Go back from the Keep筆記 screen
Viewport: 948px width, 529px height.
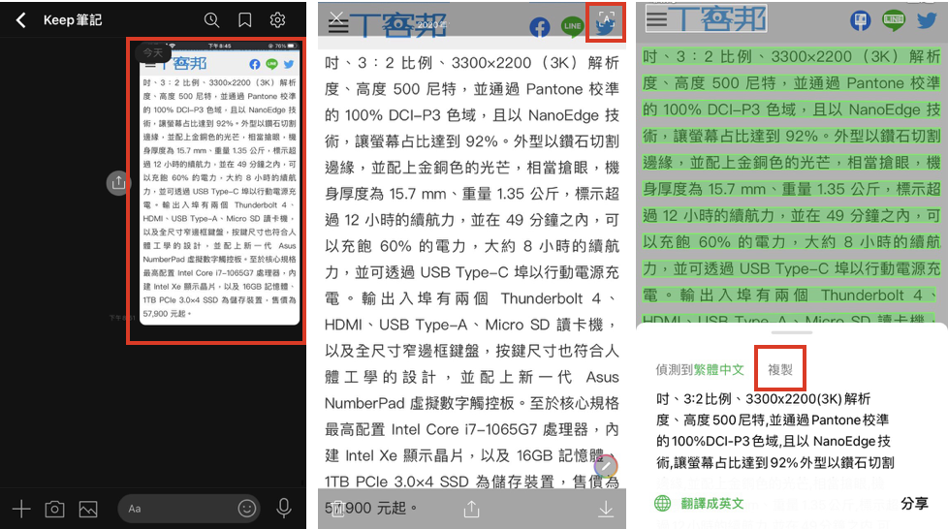click(21, 20)
